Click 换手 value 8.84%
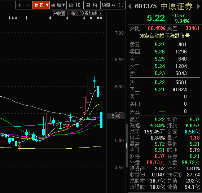 coord(158,138)
